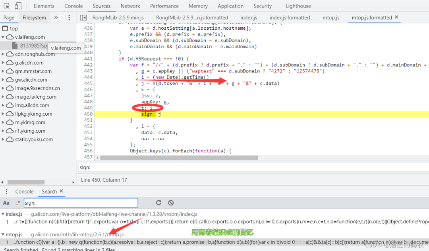Select the drawer Search tab

(x=49, y=192)
